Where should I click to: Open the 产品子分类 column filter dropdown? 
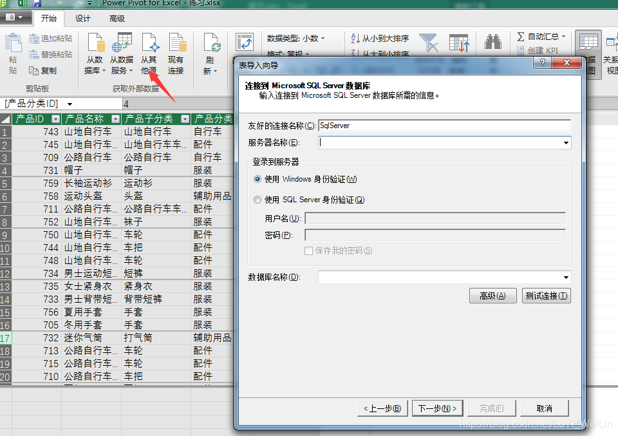coord(185,119)
